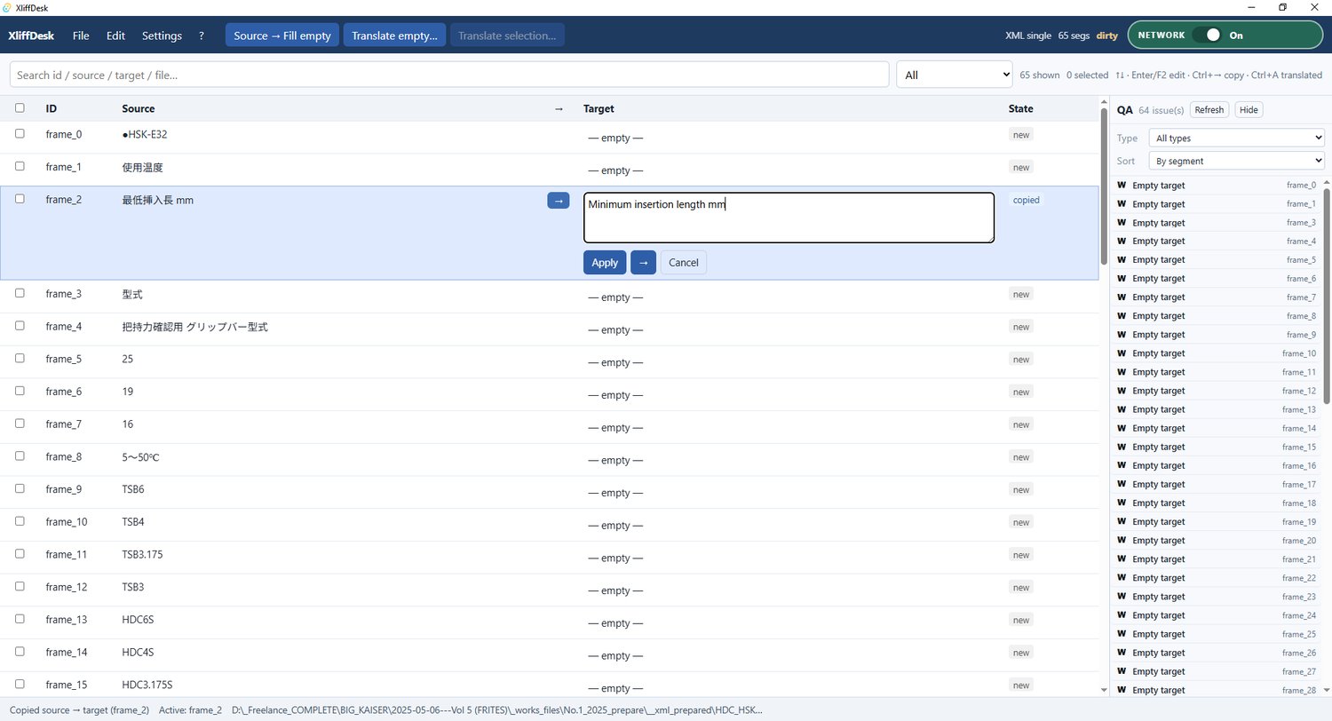
Task: Check the frame_0 row checkbox
Action: [20, 133]
